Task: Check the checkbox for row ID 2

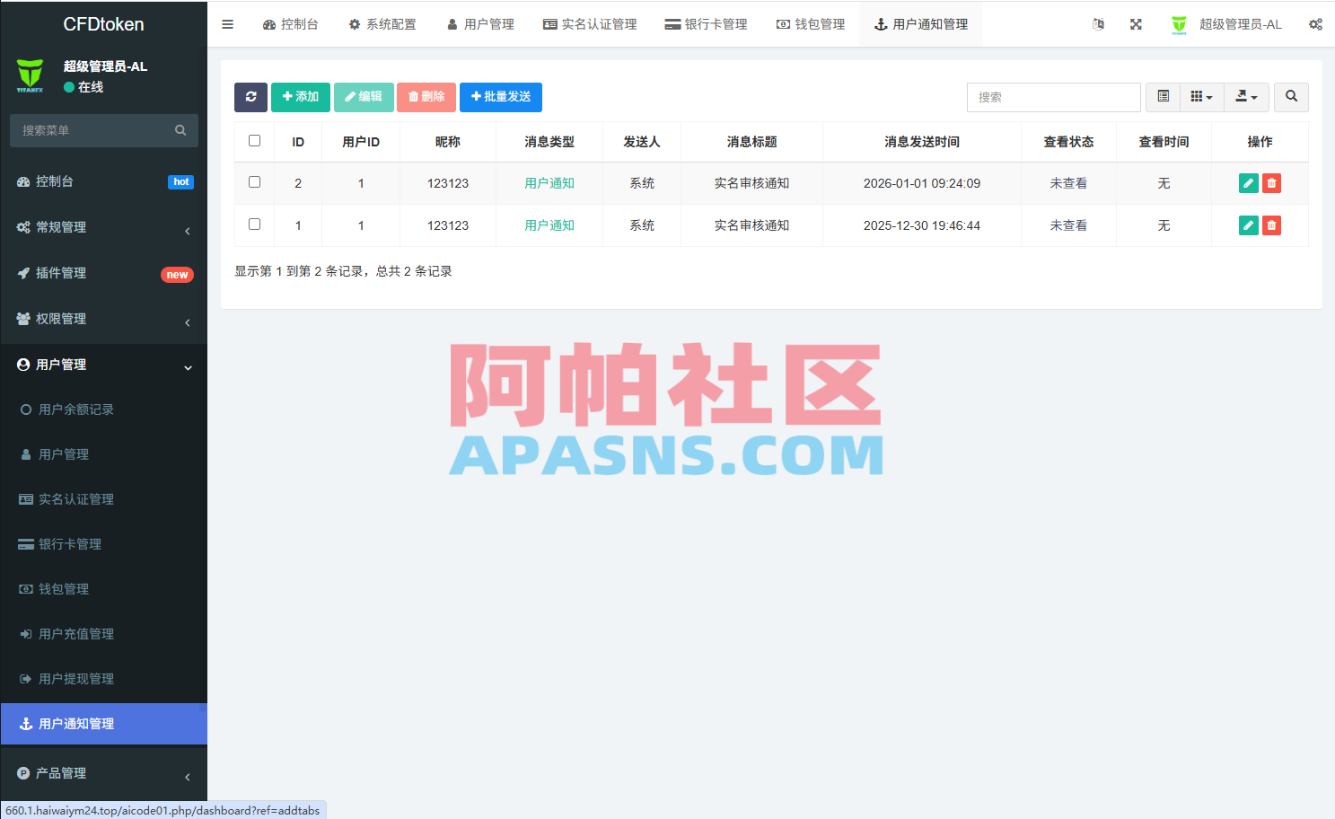Action: click(255, 182)
